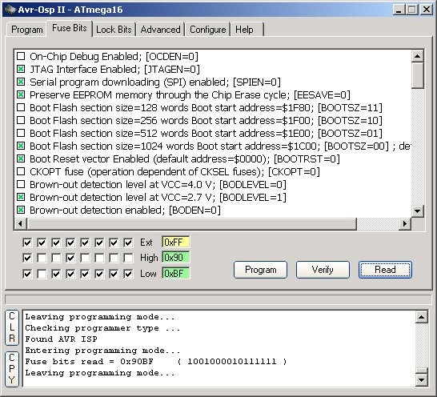Toggle JTAG Interface Enabled checkbox

click(21, 69)
